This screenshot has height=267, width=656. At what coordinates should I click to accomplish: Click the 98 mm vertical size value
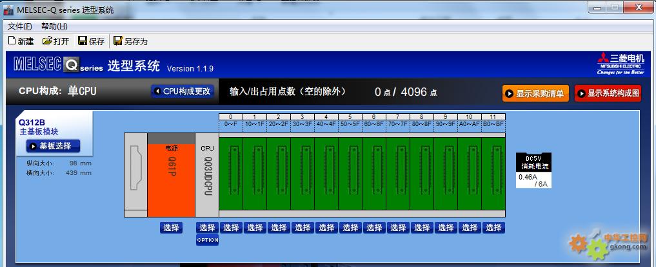coord(81,163)
